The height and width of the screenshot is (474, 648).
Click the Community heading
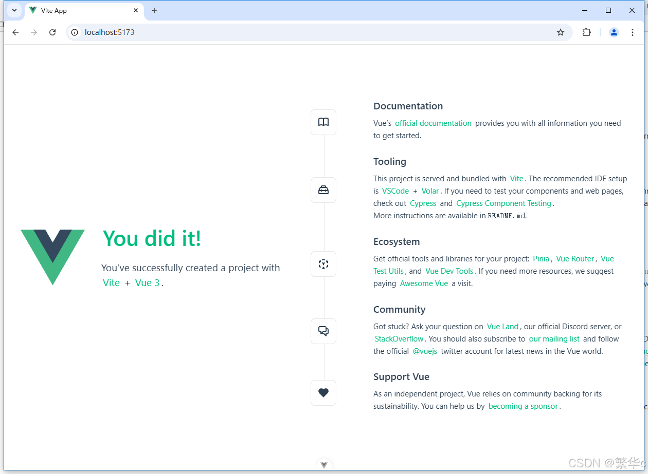(400, 310)
